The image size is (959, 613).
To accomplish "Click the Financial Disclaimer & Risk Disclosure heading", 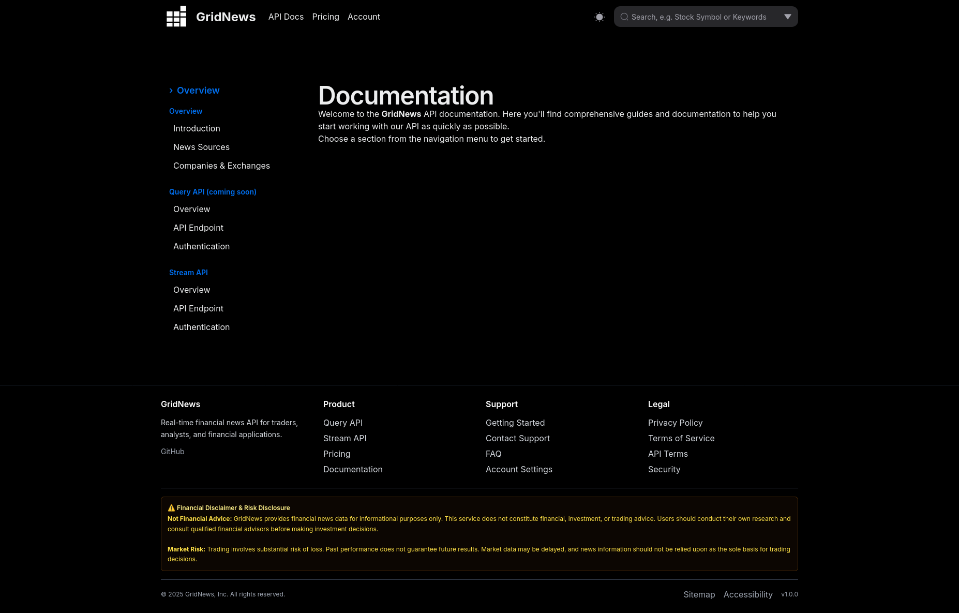I will click(233, 508).
